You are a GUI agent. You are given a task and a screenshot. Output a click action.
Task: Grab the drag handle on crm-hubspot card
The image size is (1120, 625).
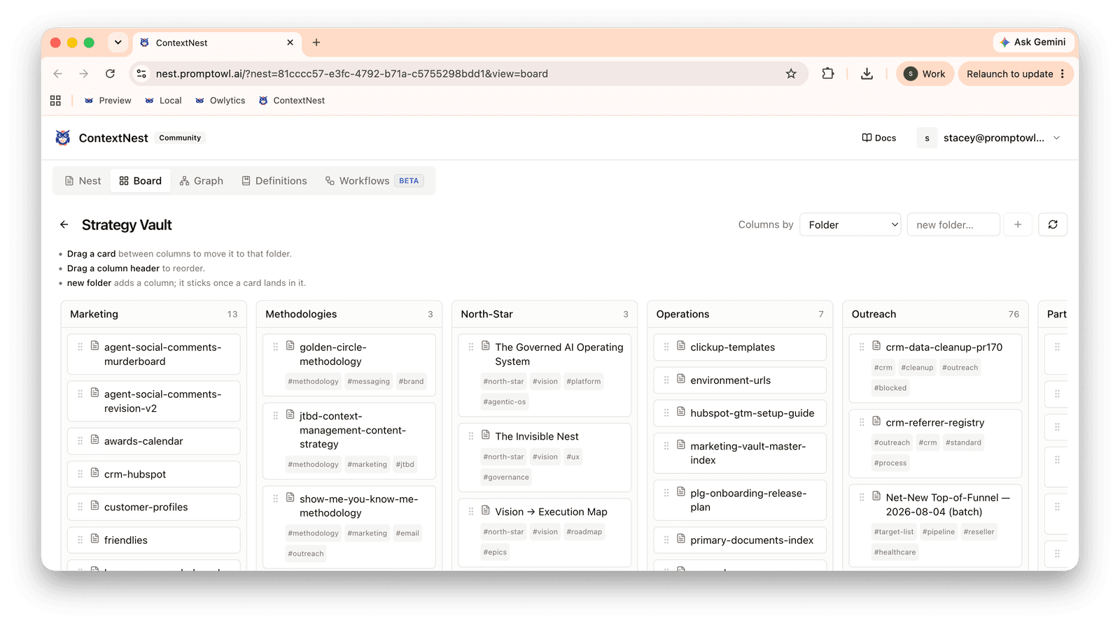click(80, 473)
